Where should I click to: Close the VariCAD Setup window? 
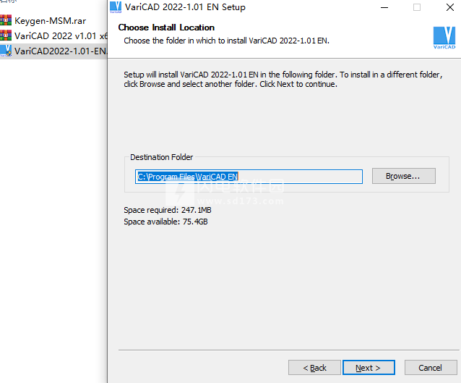coord(450,7)
